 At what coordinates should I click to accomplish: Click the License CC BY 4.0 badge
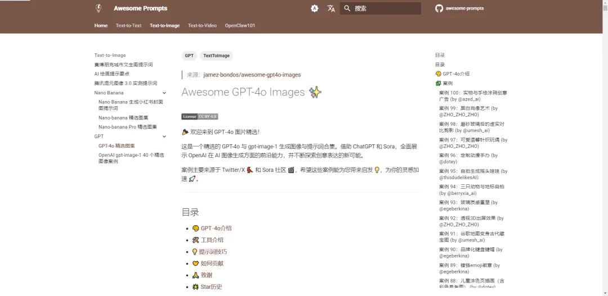[200, 116]
